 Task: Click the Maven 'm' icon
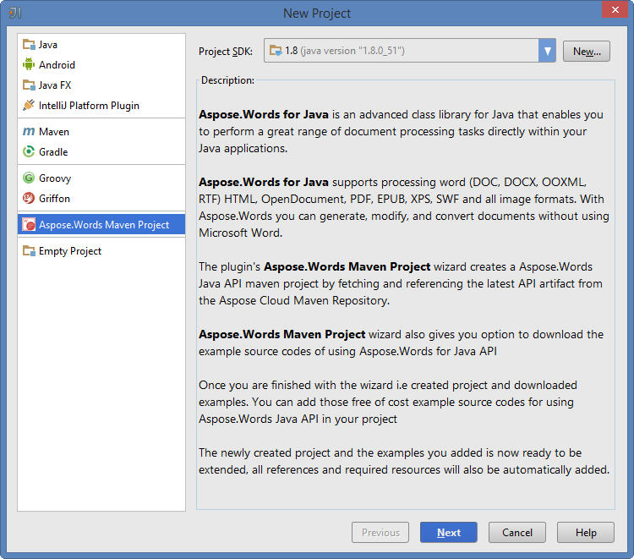[x=29, y=132]
